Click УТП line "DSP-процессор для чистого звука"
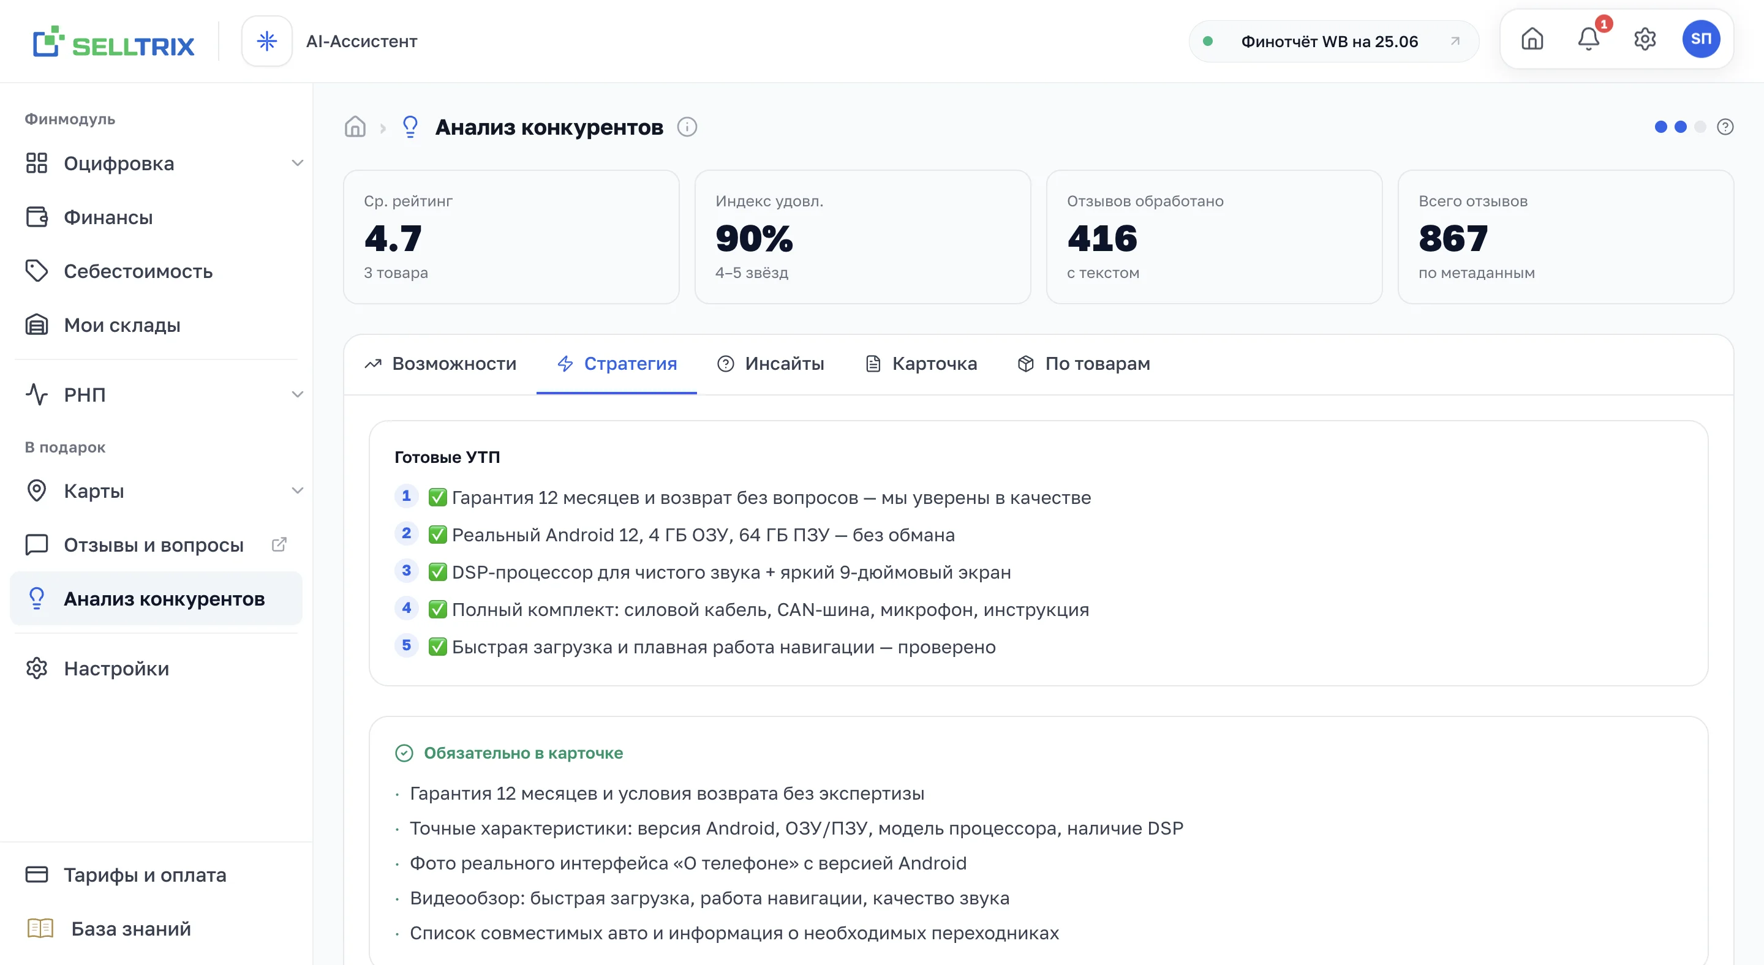The height and width of the screenshot is (965, 1764). point(719,572)
